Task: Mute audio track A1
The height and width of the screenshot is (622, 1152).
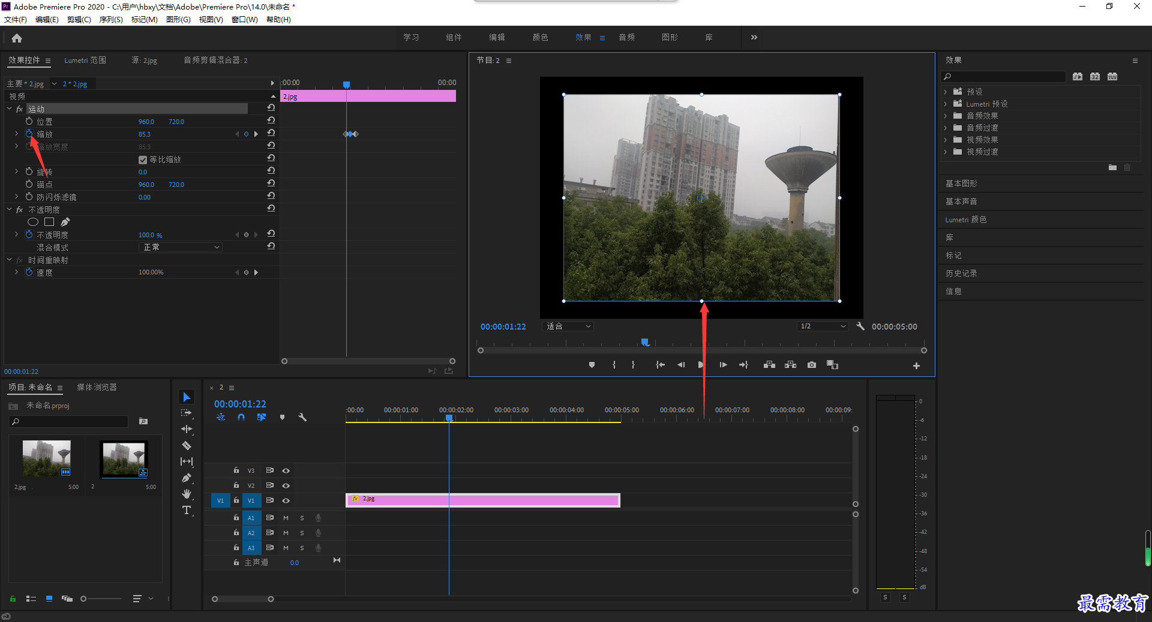Action: pyautogui.click(x=286, y=518)
